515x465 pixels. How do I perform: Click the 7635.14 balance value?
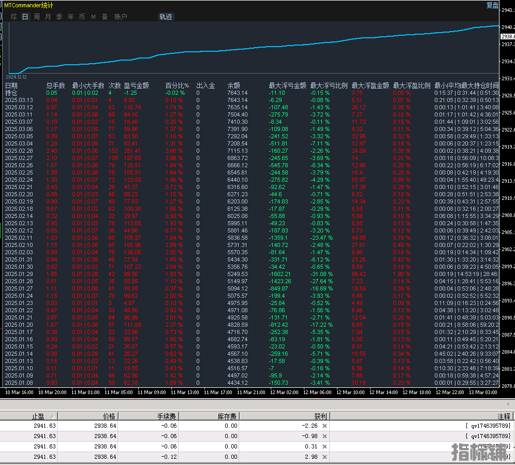tap(238, 108)
